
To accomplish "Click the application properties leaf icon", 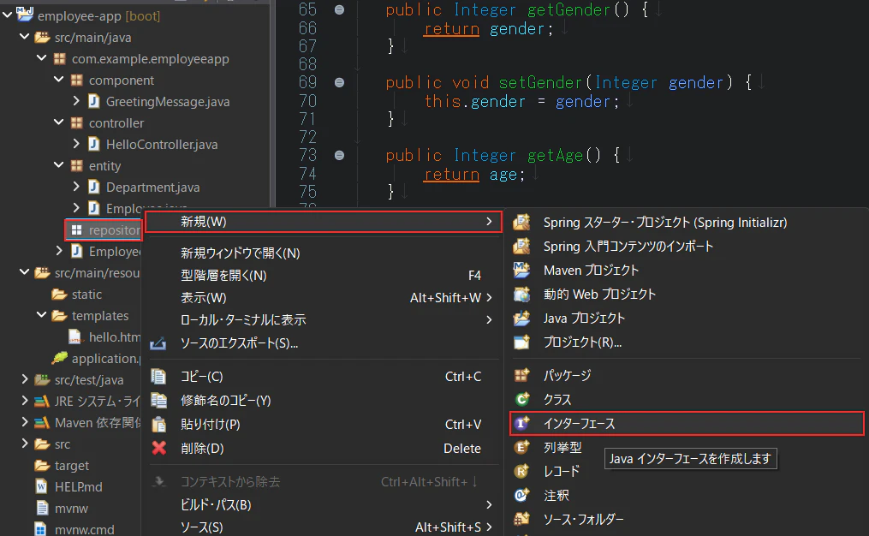I will point(59,358).
